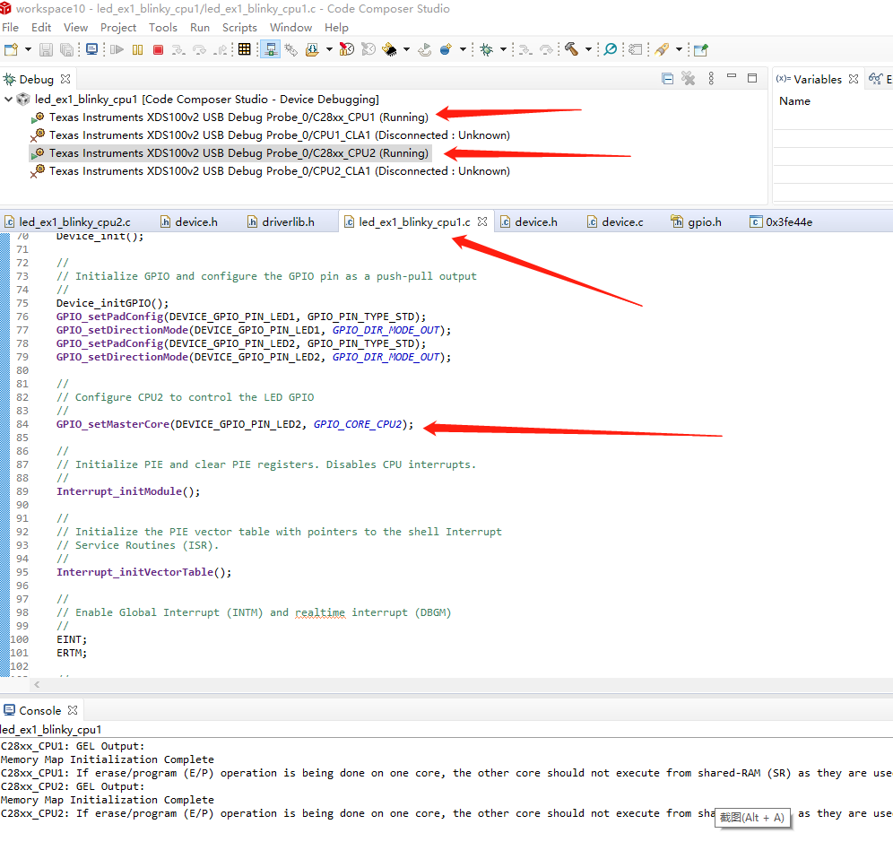Click the editor horizontal scrollbar left arrow
The image size is (893, 859).
coord(37,685)
